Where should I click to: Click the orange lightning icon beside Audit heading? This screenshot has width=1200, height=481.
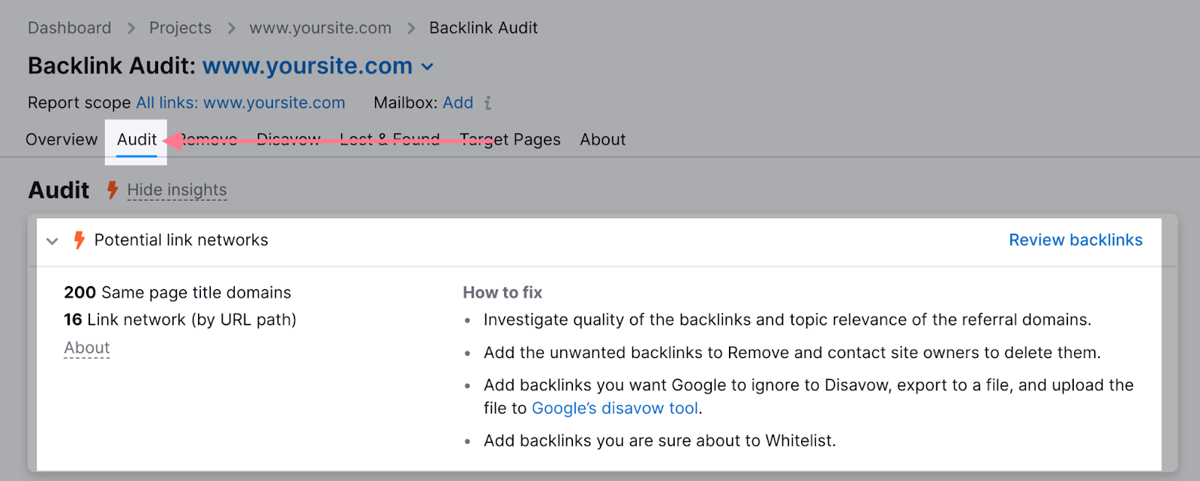pyautogui.click(x=112, y=190)
